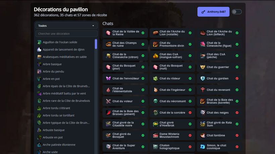Click the key icon beside Anthony.5487
The width and height of the screenshot is (275, 154).
203,12
